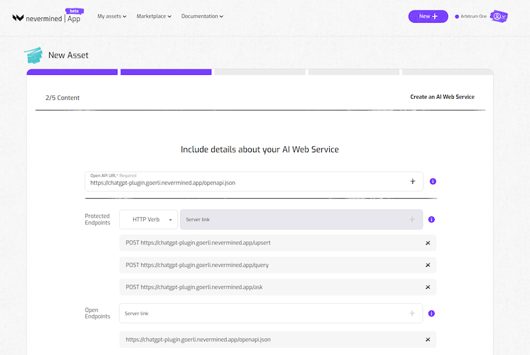
Task: Add open endpoint server link plus icon
Action: click(412, 313)
